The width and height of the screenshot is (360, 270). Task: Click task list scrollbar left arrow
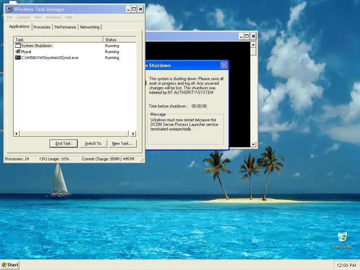pos(16,134)
